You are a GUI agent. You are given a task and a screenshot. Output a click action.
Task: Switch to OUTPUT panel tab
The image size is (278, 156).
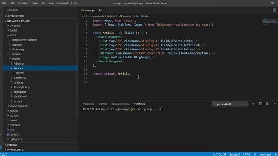click(103, 104)
